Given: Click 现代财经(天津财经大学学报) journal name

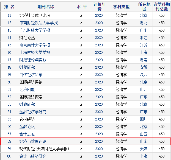Looking at the screenshot, I should point(44,149).
